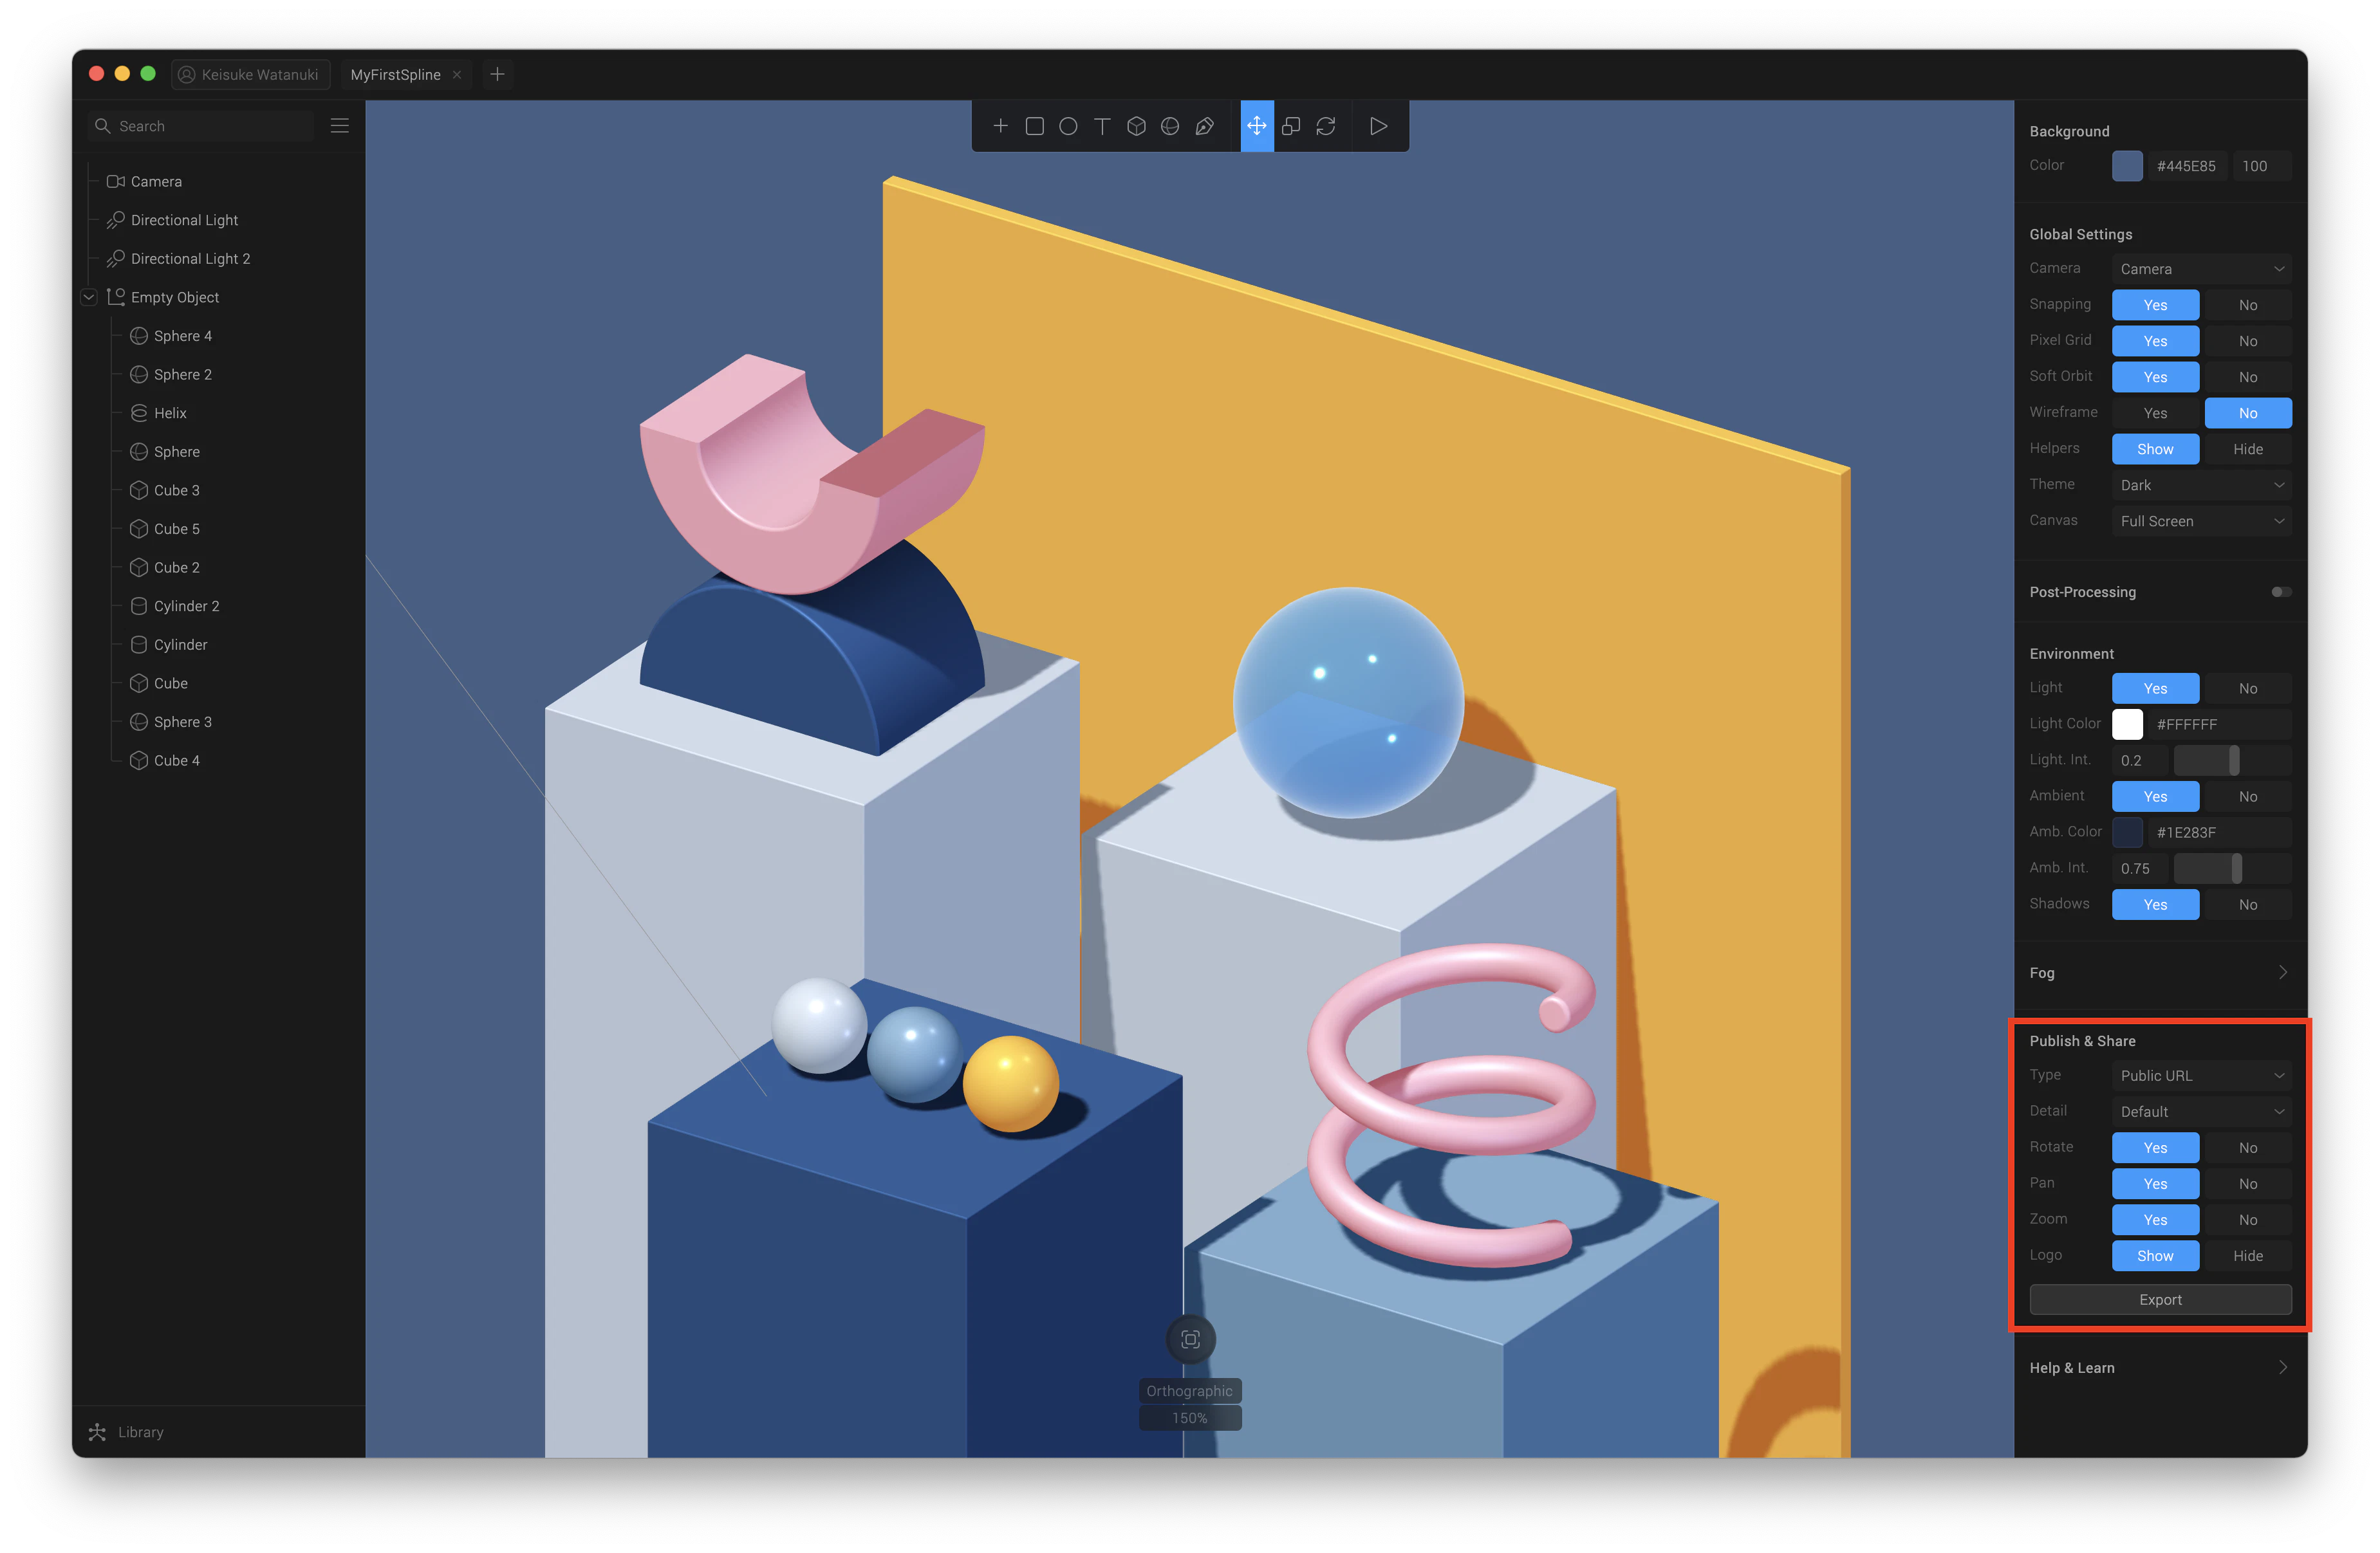Start Play preview mode
Screen dimensions: 2380x1553
point(1379,126)
